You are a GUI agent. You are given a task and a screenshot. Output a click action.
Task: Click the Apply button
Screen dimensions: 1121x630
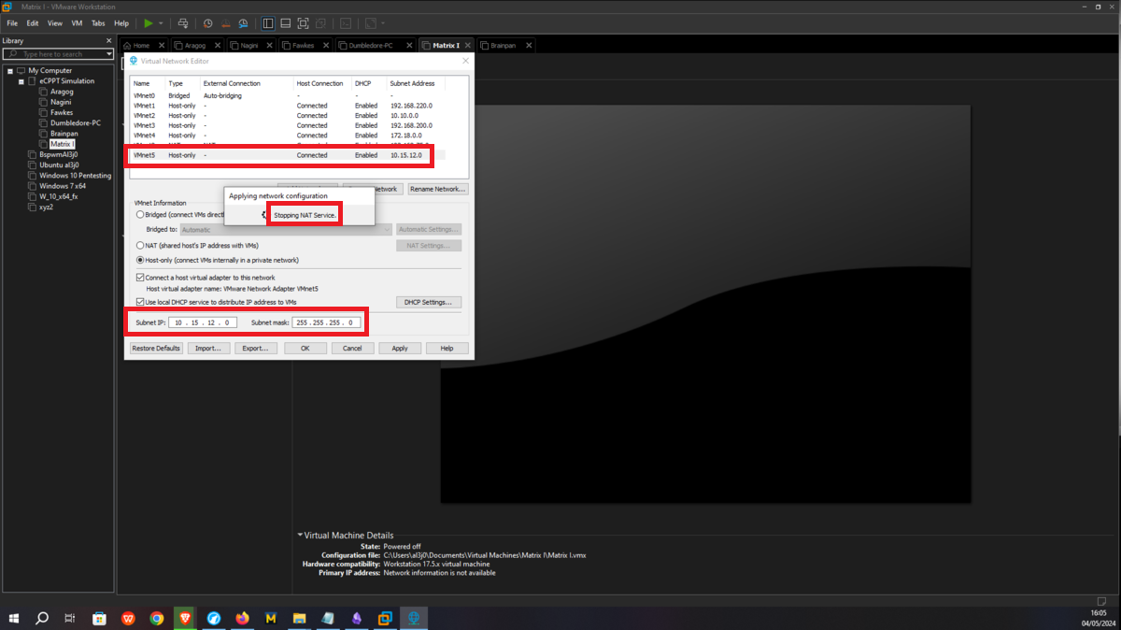400,348
